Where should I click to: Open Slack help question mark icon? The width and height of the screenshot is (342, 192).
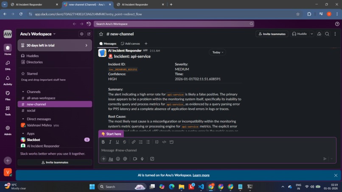point(337,24)
